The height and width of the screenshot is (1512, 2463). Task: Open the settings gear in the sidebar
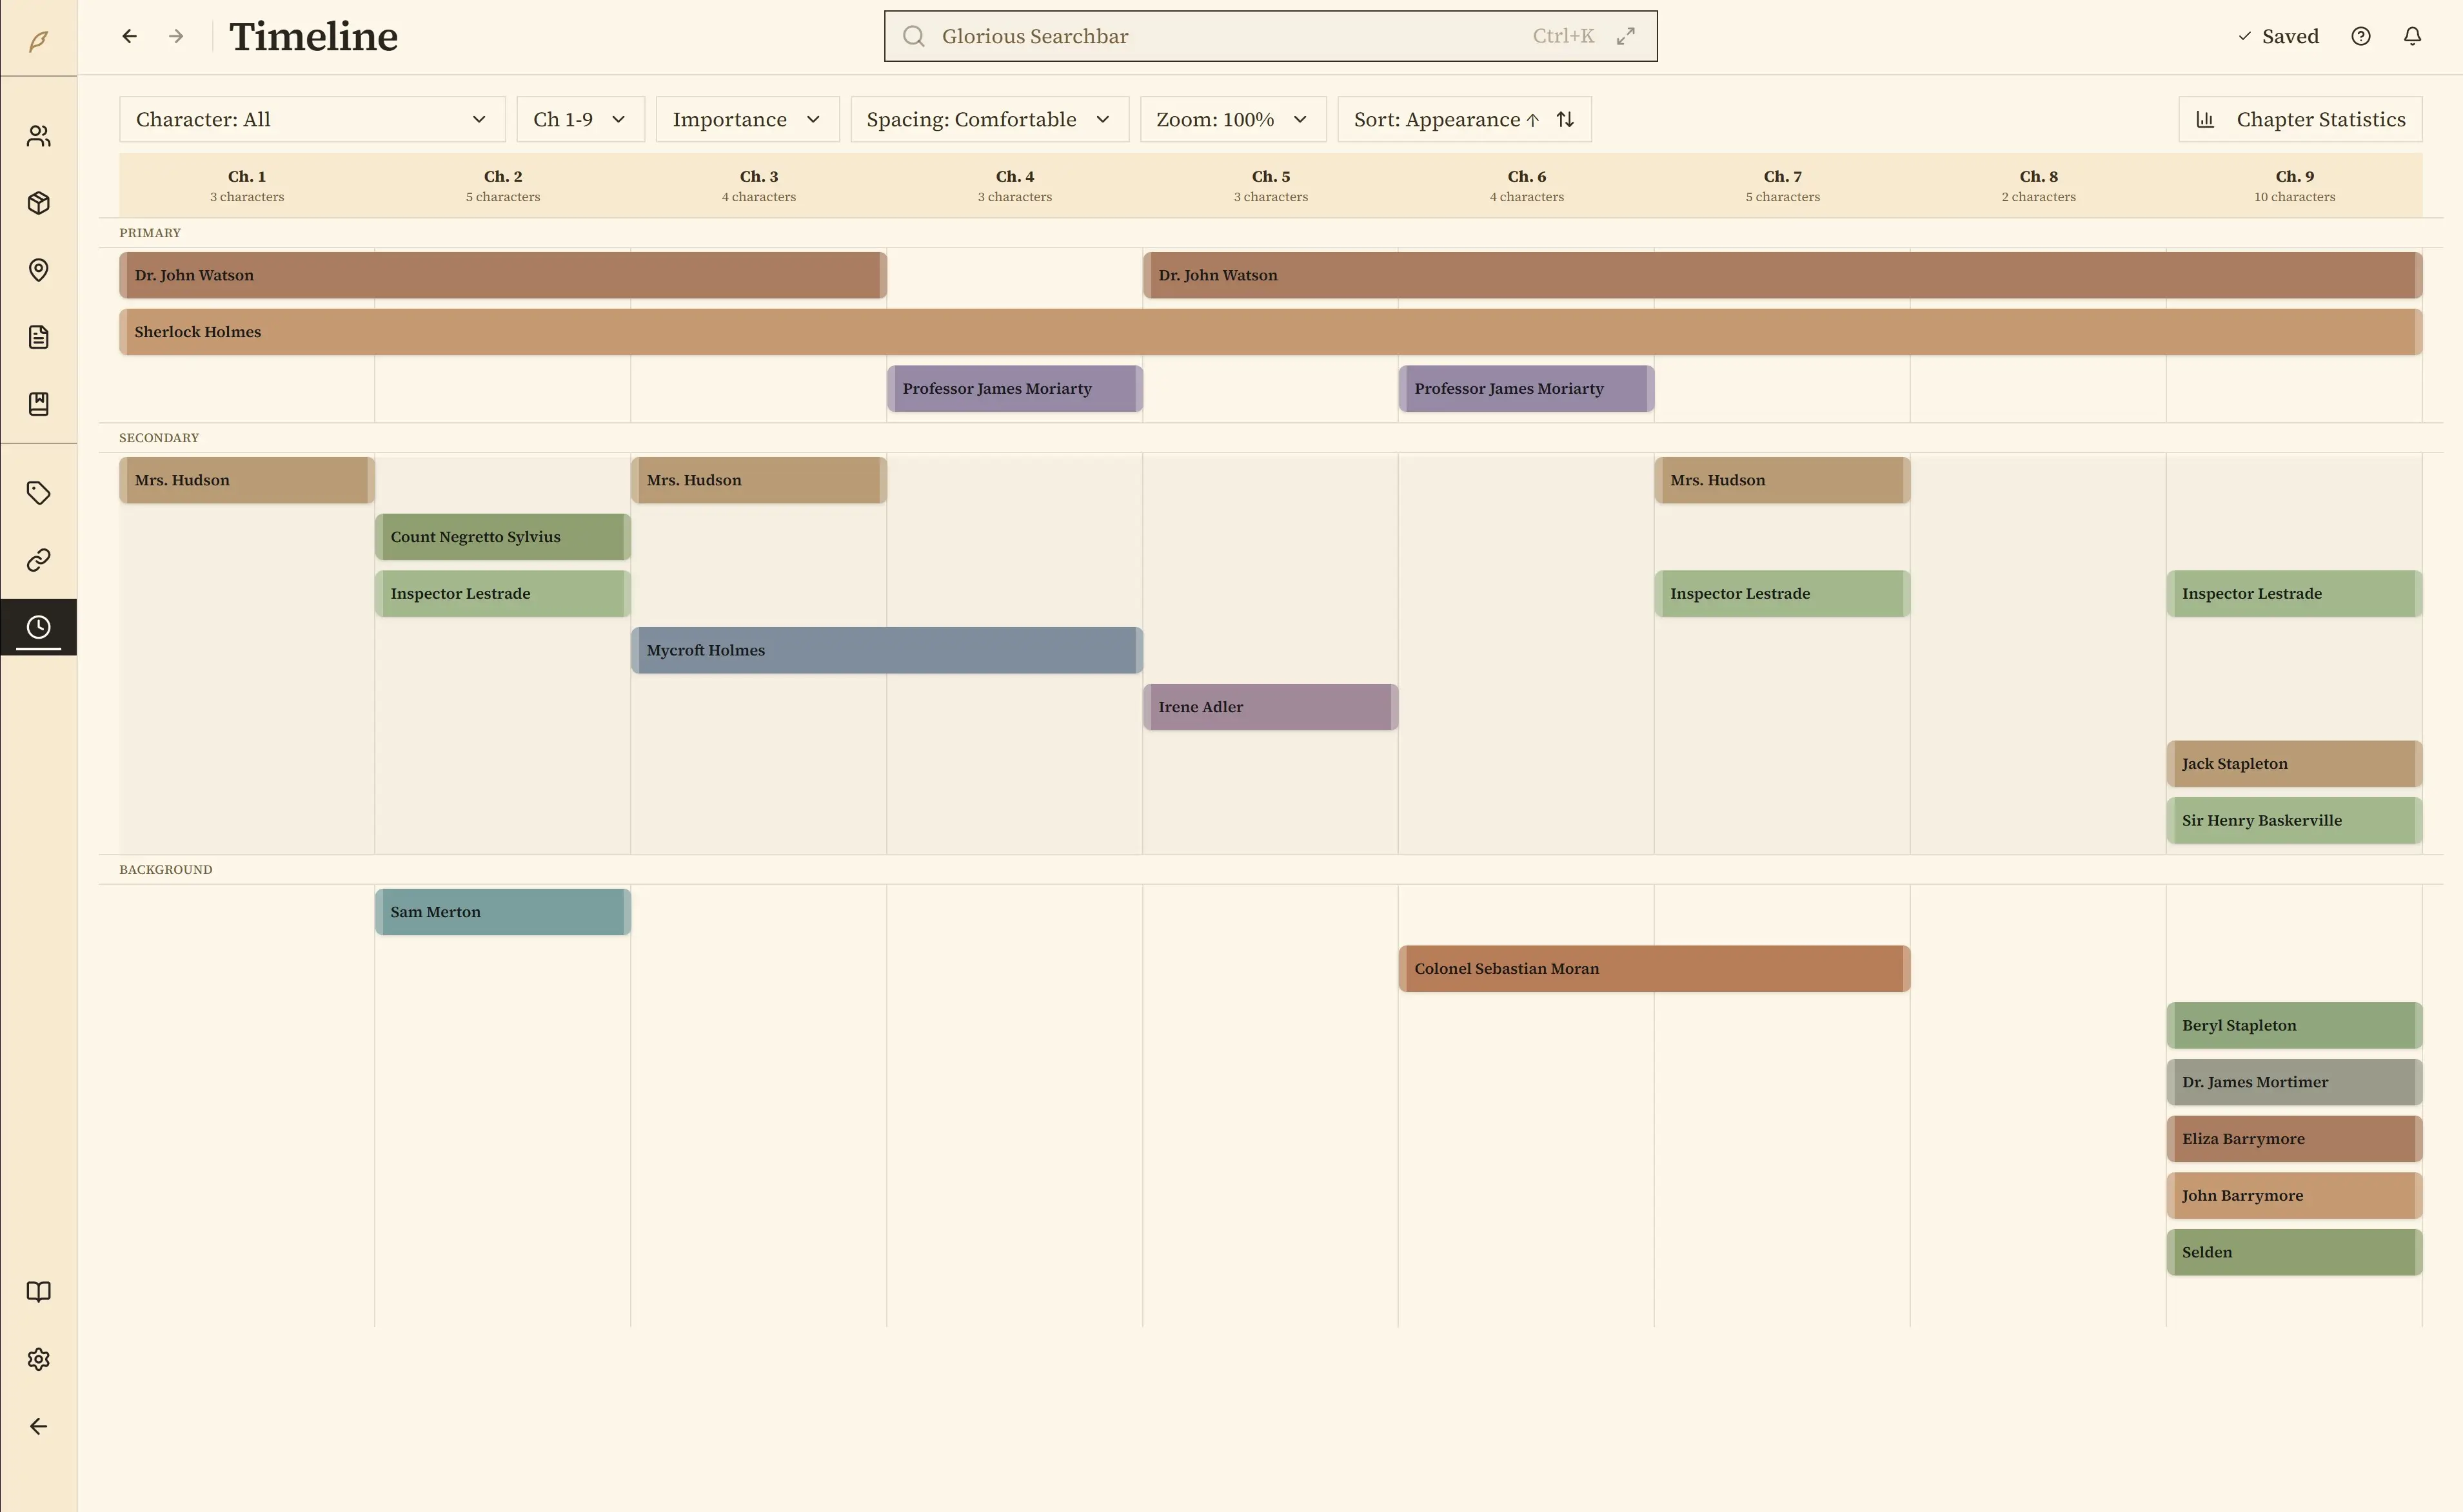(38, 1358)
